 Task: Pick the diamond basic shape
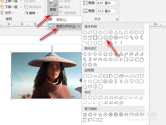pyautogui.click(x=100, y=32)
